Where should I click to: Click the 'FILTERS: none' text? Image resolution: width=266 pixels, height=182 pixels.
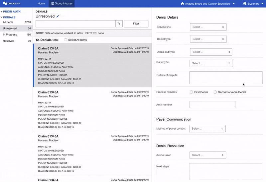[95, 33]
